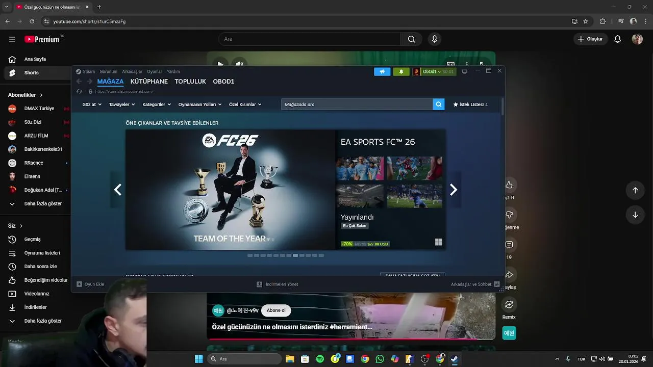
Task: Click the Steam store page scrollbar
Action: (503, 106)
